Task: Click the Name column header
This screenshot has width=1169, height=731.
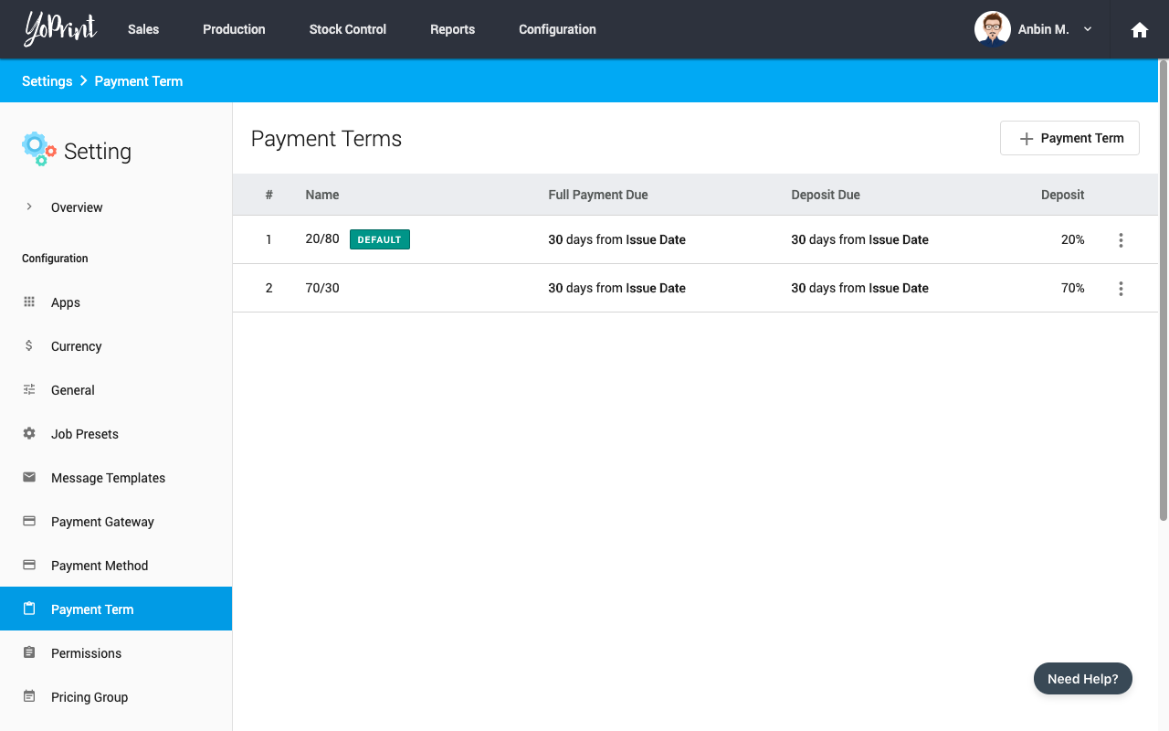Action: point(322,195)
